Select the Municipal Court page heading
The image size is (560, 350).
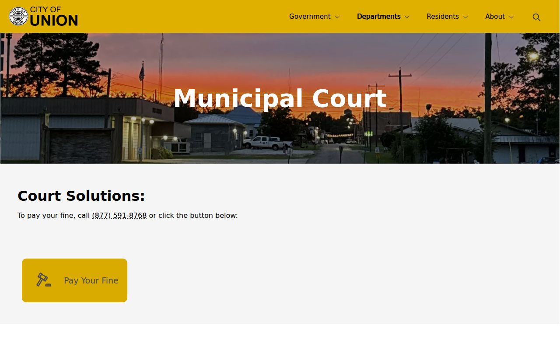pyautogui.click(x=280, y=98)
